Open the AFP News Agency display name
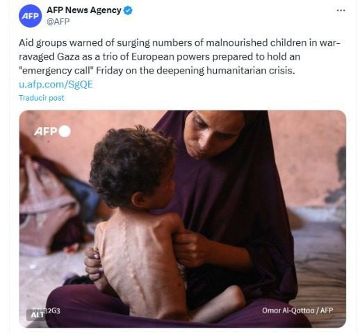This screenshot has height=334, width=360. click(x=84, y=10)
